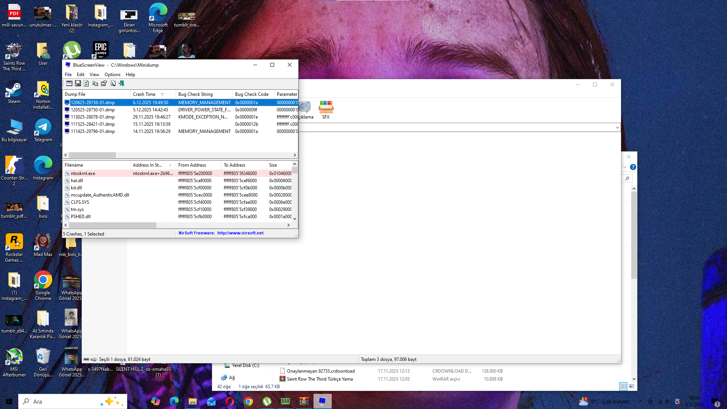Viewport: 727px width, 409px height.
Task: Sort by the Address In Stack column
Action: pyautogui.click(x=148, y=165)
